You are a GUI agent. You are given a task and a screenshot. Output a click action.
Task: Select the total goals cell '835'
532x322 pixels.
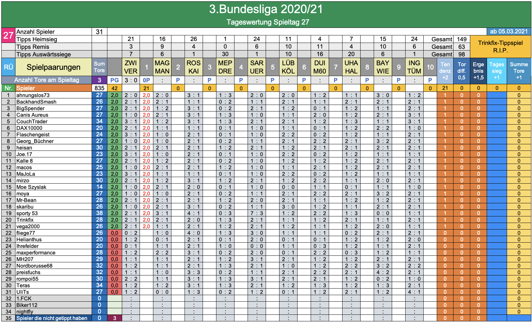pos(99,88)
